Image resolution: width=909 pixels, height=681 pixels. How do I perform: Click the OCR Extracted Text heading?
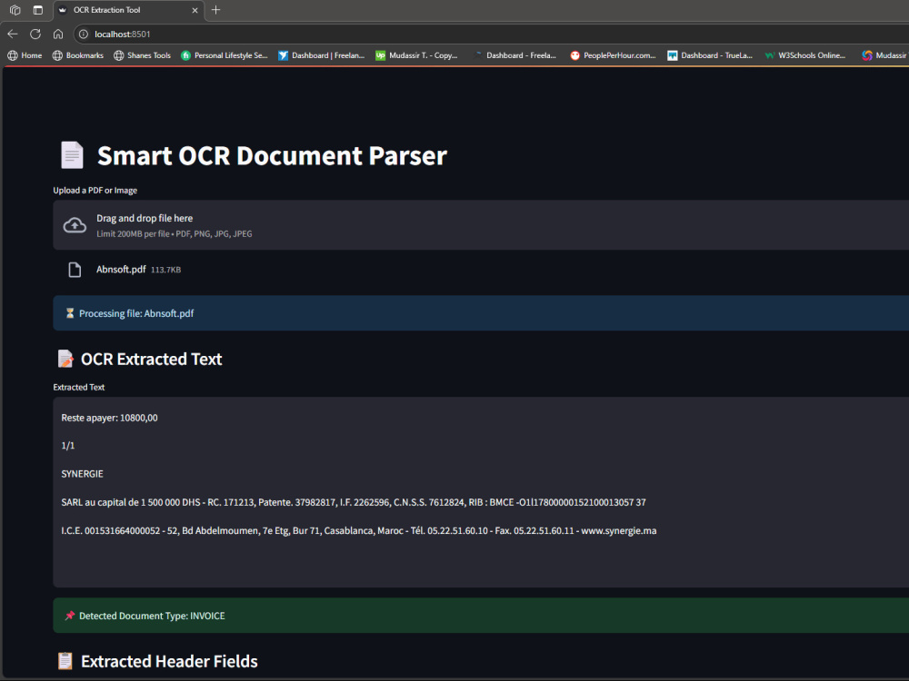tap(151, 359)
